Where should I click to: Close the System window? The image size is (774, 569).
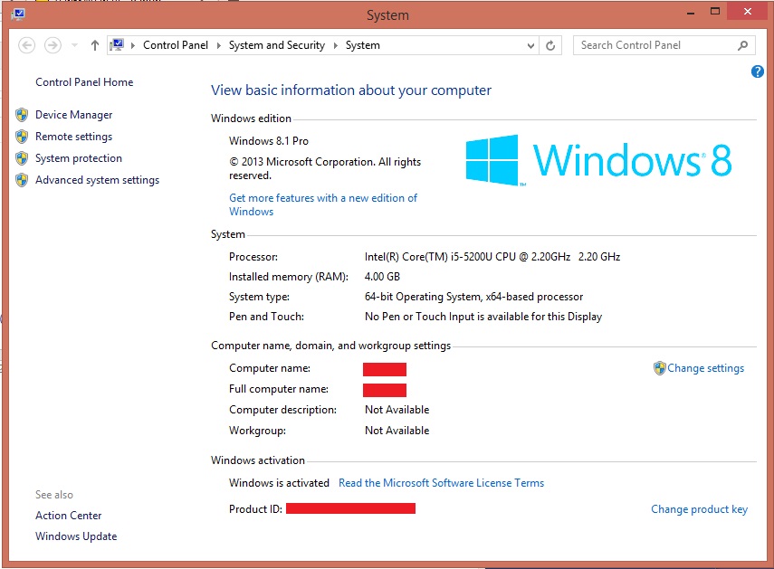pos(748,12)
